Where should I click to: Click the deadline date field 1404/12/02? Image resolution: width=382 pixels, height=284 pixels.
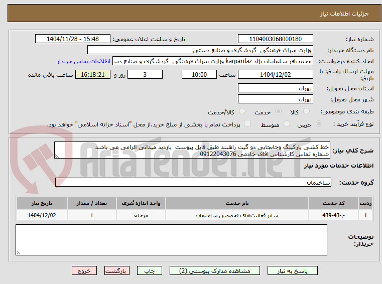pos(275,75)
